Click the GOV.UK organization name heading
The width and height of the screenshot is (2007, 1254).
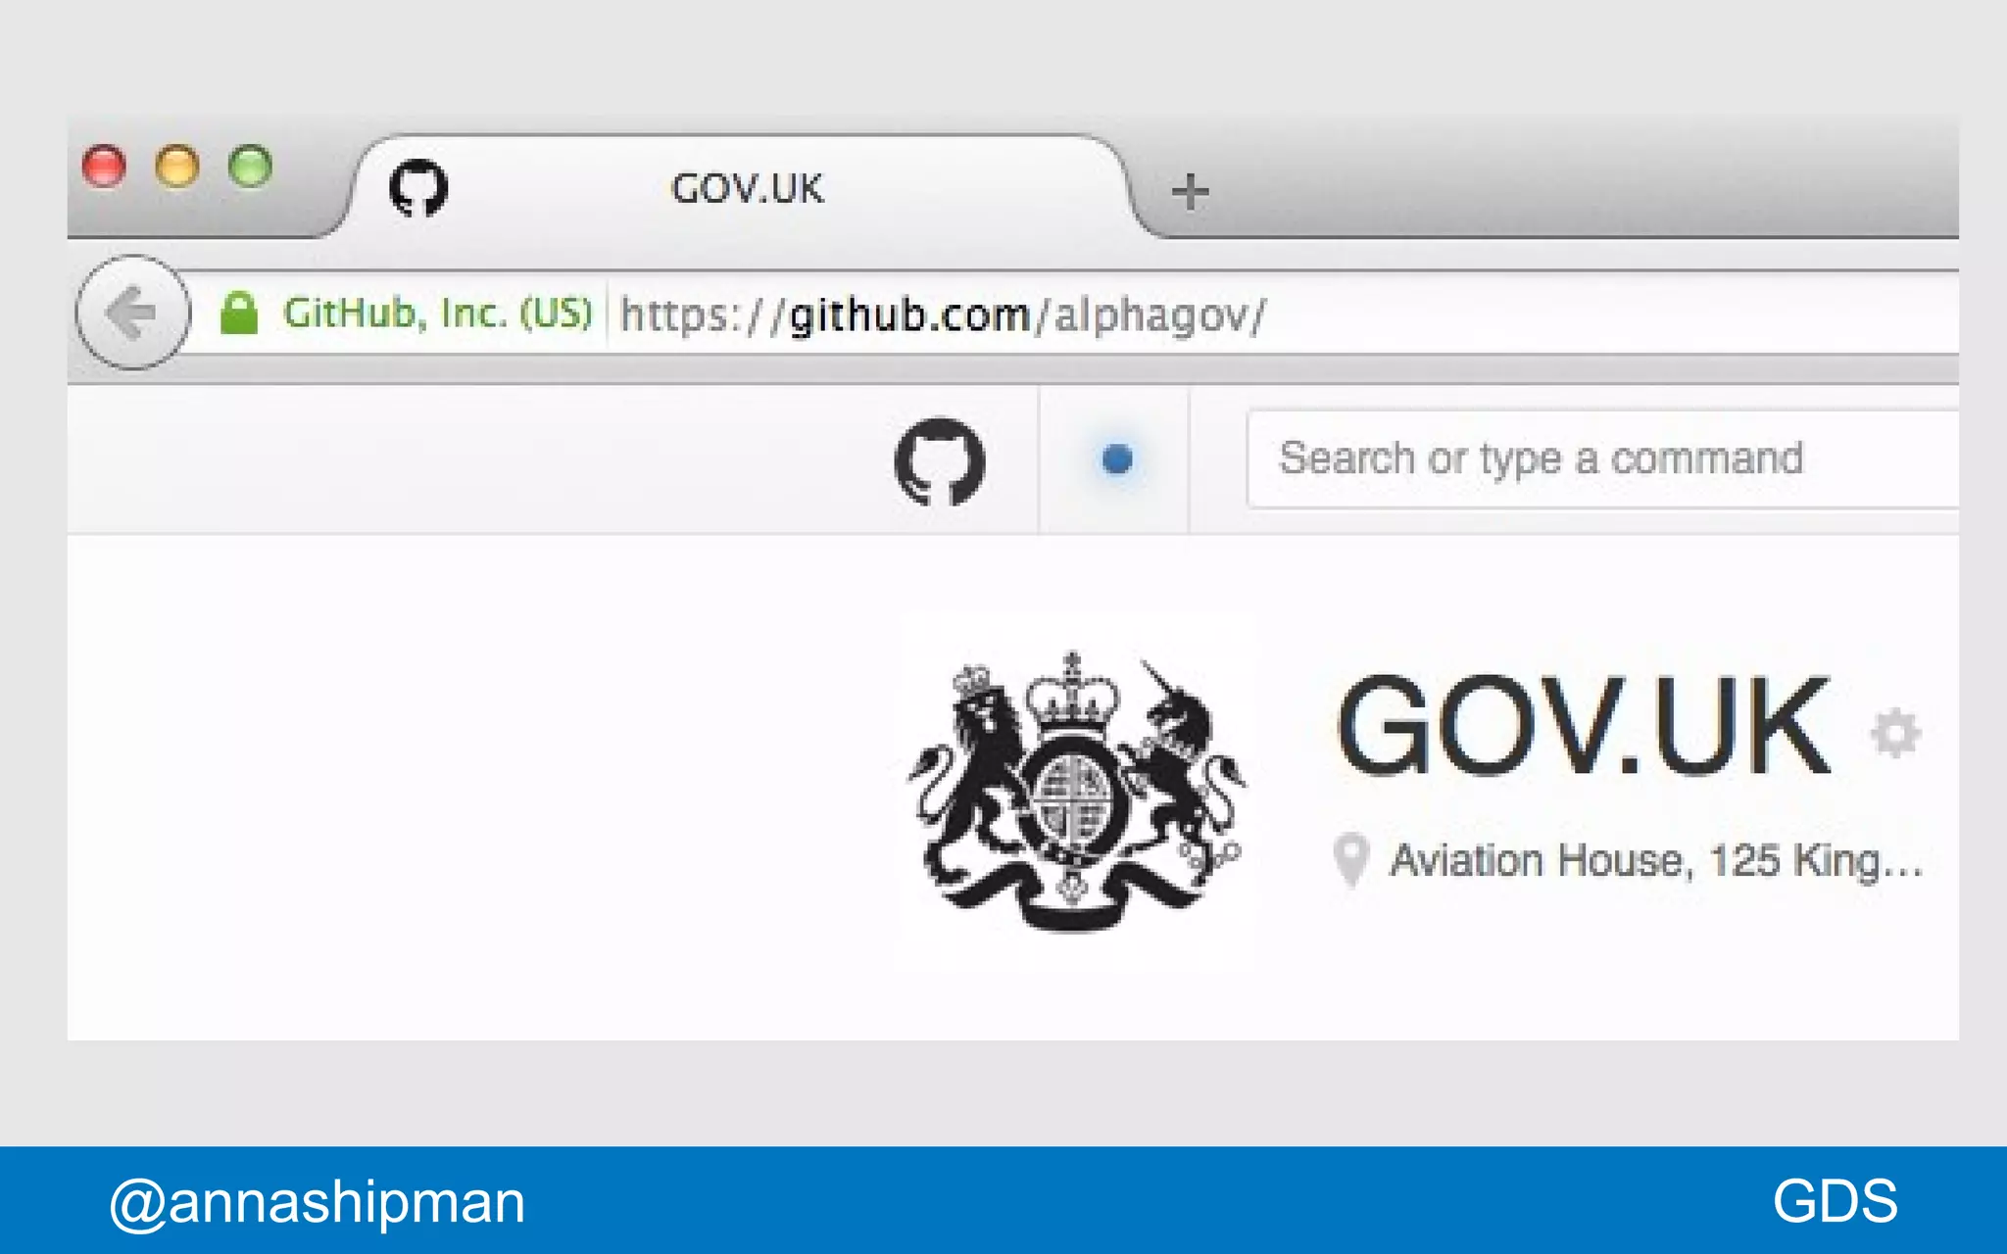click(1584, 727)
